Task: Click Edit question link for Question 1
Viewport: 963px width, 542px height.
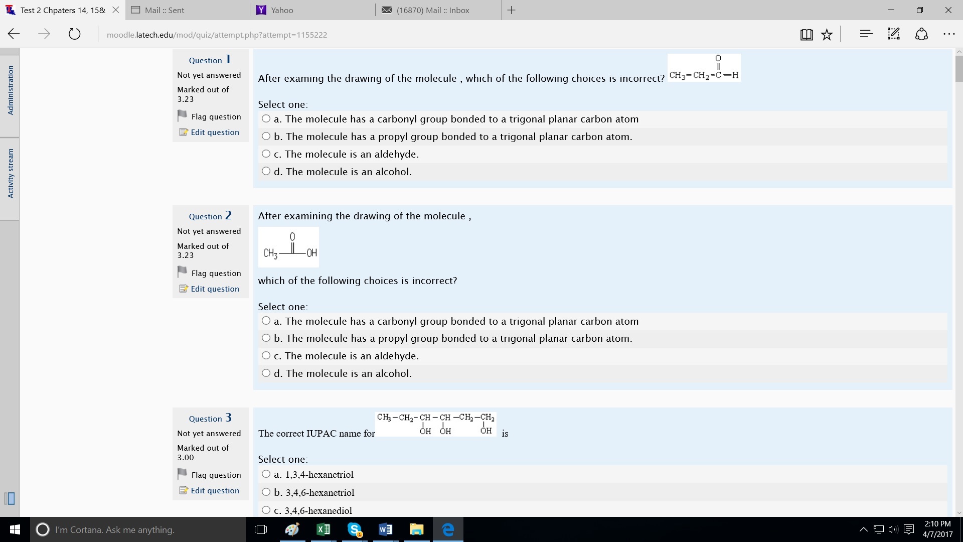Action: [x=215, y=132]
